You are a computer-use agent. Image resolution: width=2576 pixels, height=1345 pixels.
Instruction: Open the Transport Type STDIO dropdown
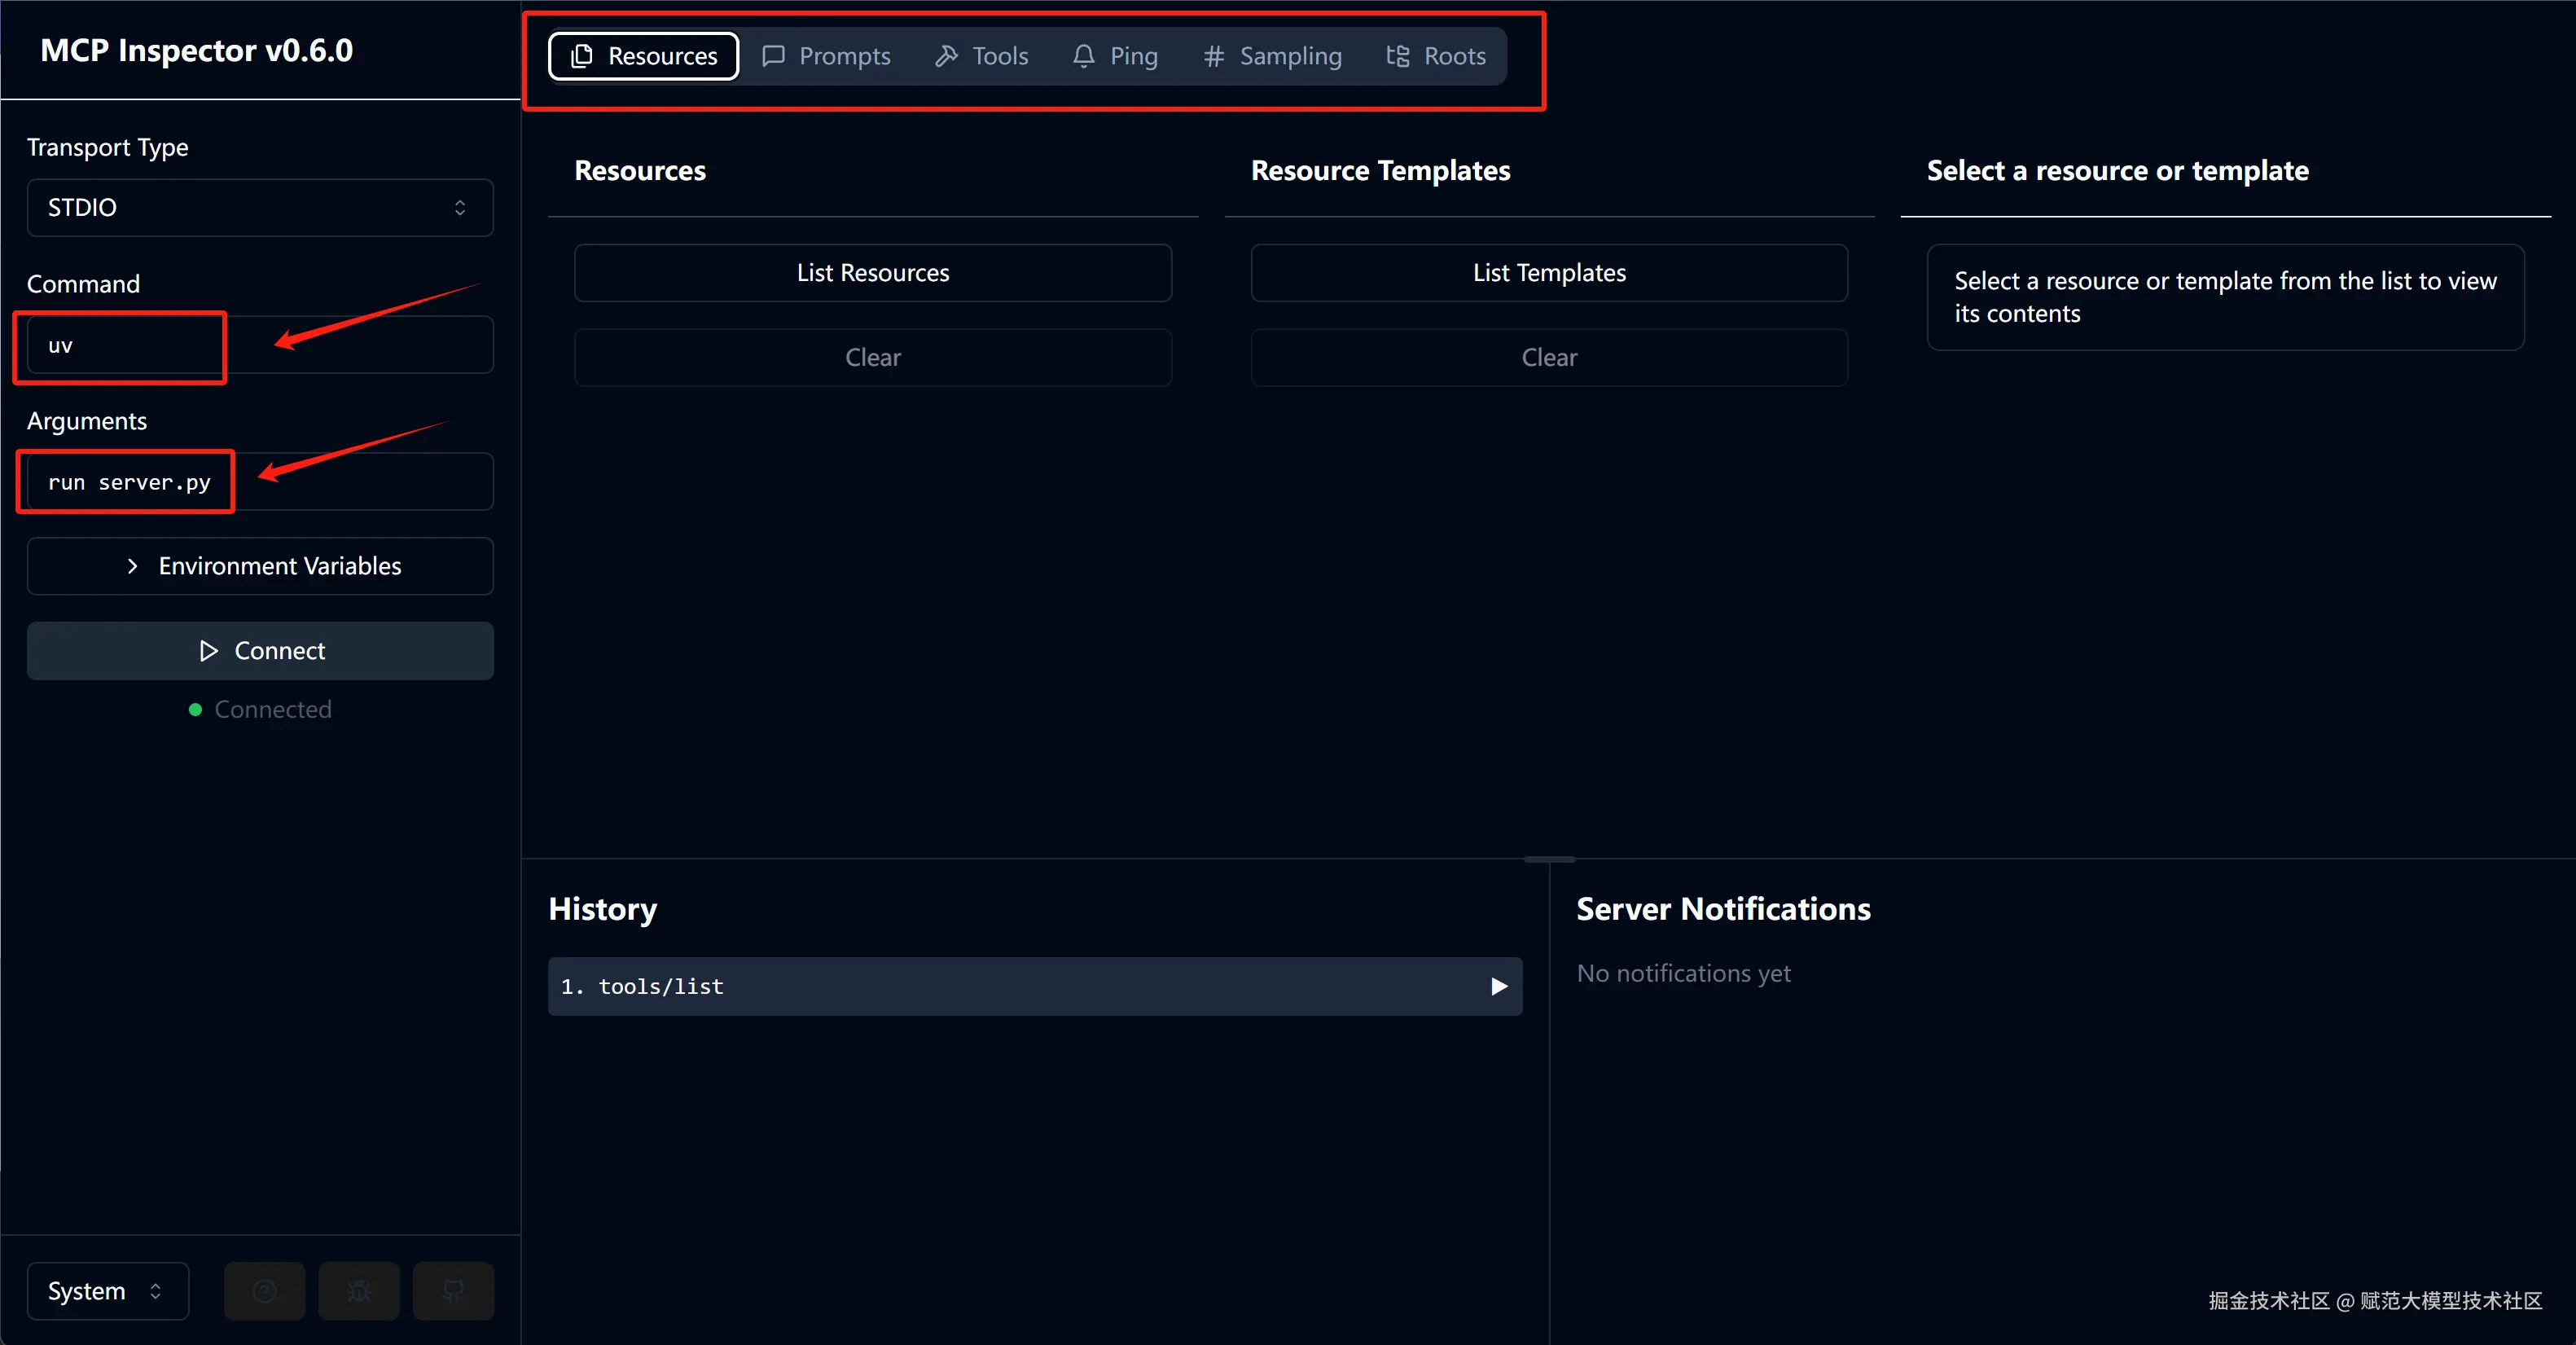260,208
